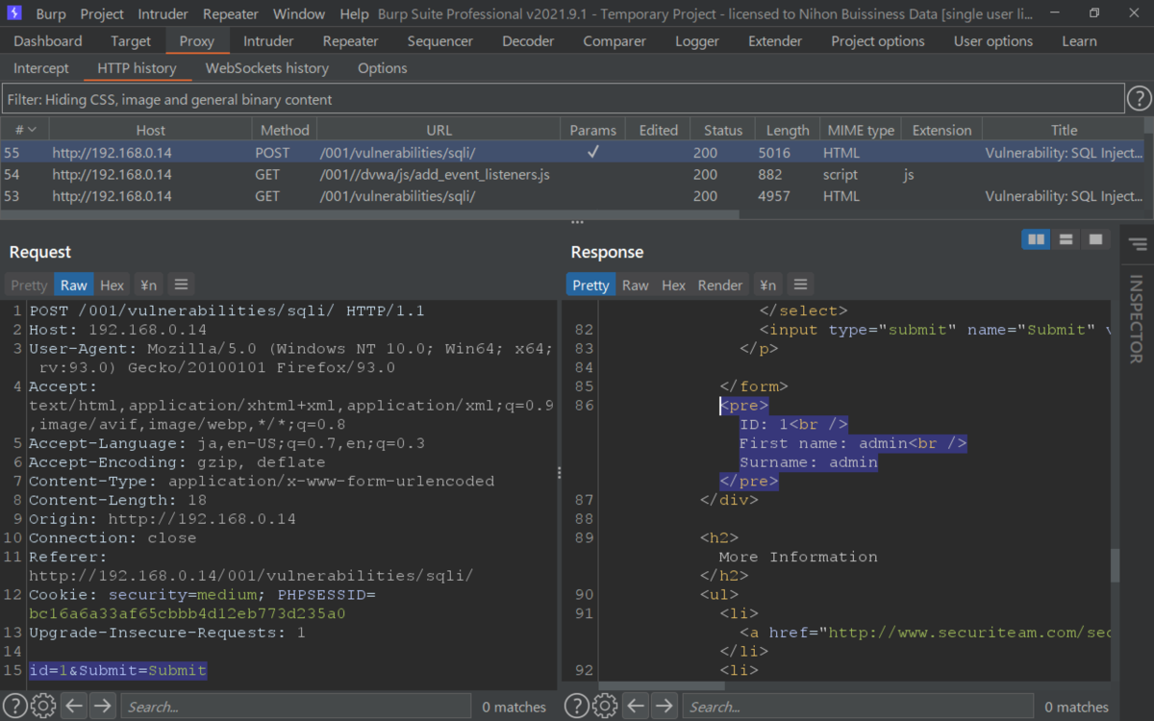Viewport: 1154px width, 721px height.
Task: Open Response search settings gear
Action: click(x=605, y=707)
